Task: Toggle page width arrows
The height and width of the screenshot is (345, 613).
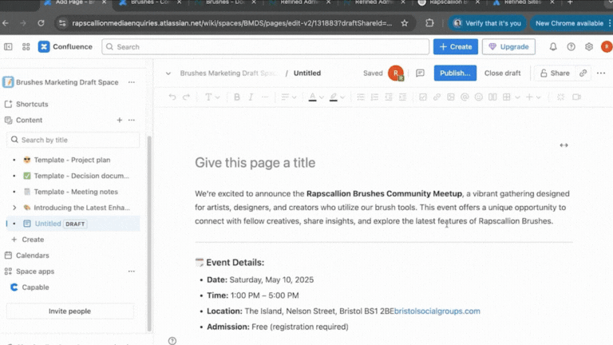Action: pos(564,145)
